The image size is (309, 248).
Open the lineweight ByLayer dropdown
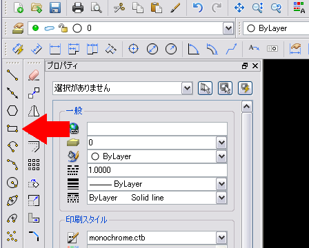click(221, 184)
